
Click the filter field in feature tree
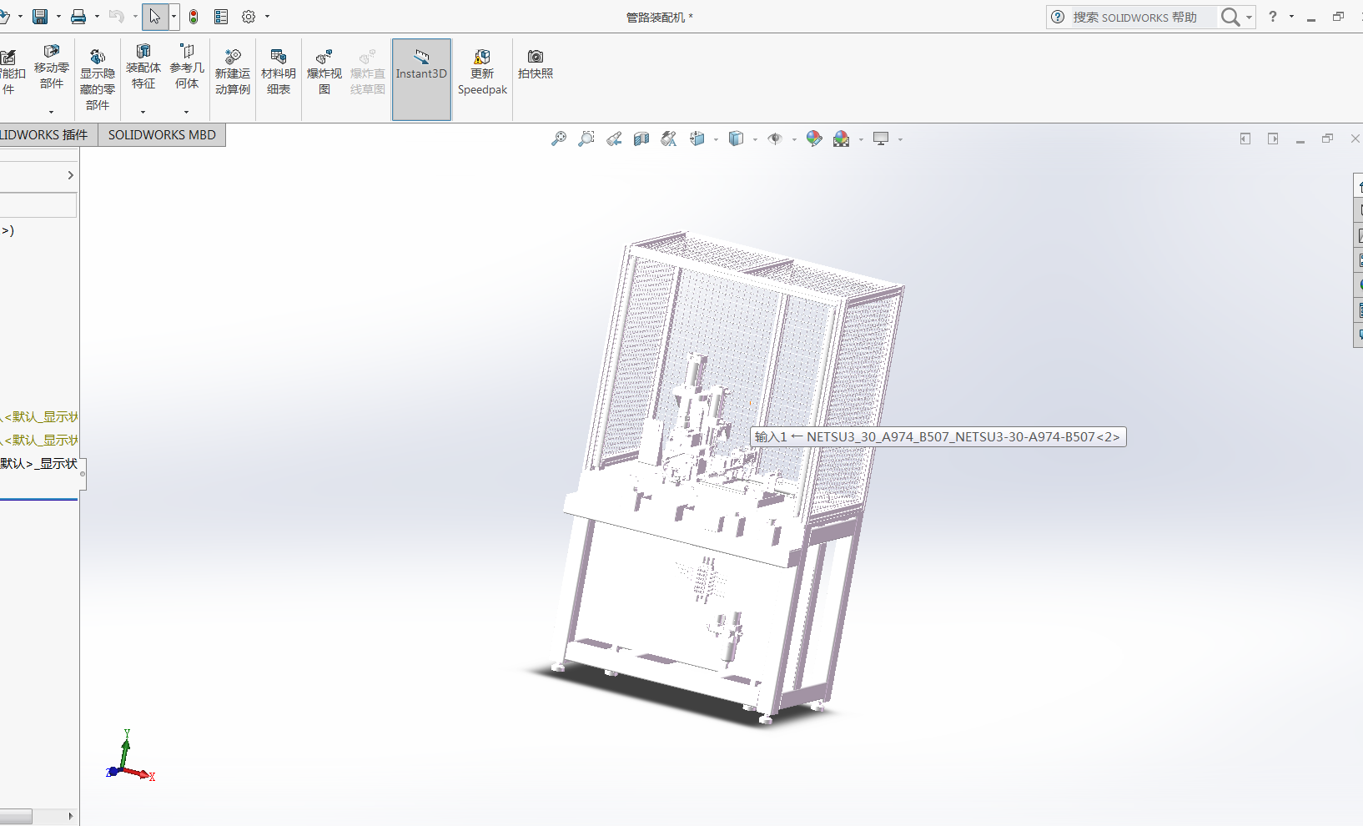[38, 204]
